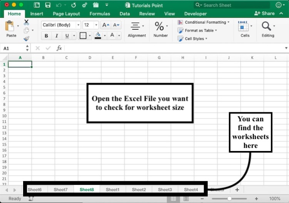
Task: Expand font color dropdown arrow
Action: [119, 35]
